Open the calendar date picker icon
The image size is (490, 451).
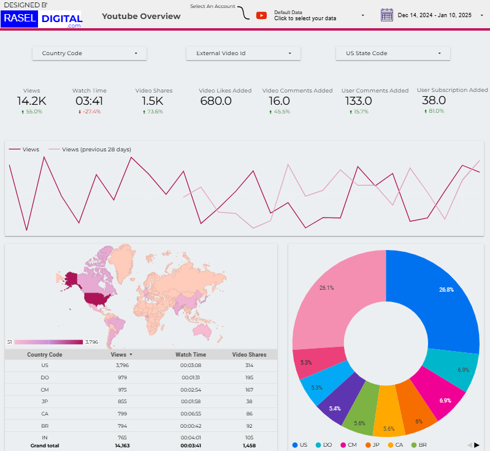pos(386,15)
